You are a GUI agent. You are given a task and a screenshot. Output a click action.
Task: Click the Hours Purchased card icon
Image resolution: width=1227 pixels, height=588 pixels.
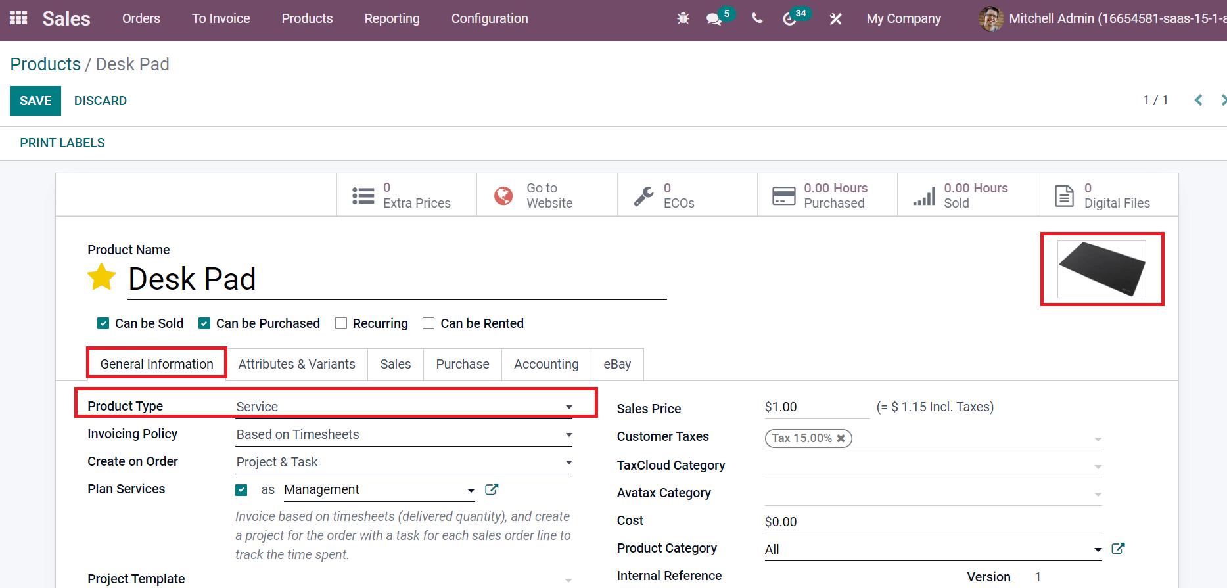click(783, 196)
